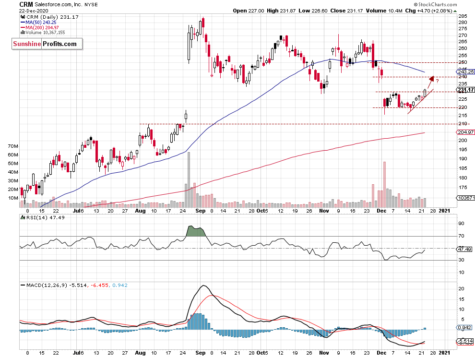Click the Salesforce.com, Inc. company name
The width and height of the screenshot is (475, 357).
coord(58,4)
